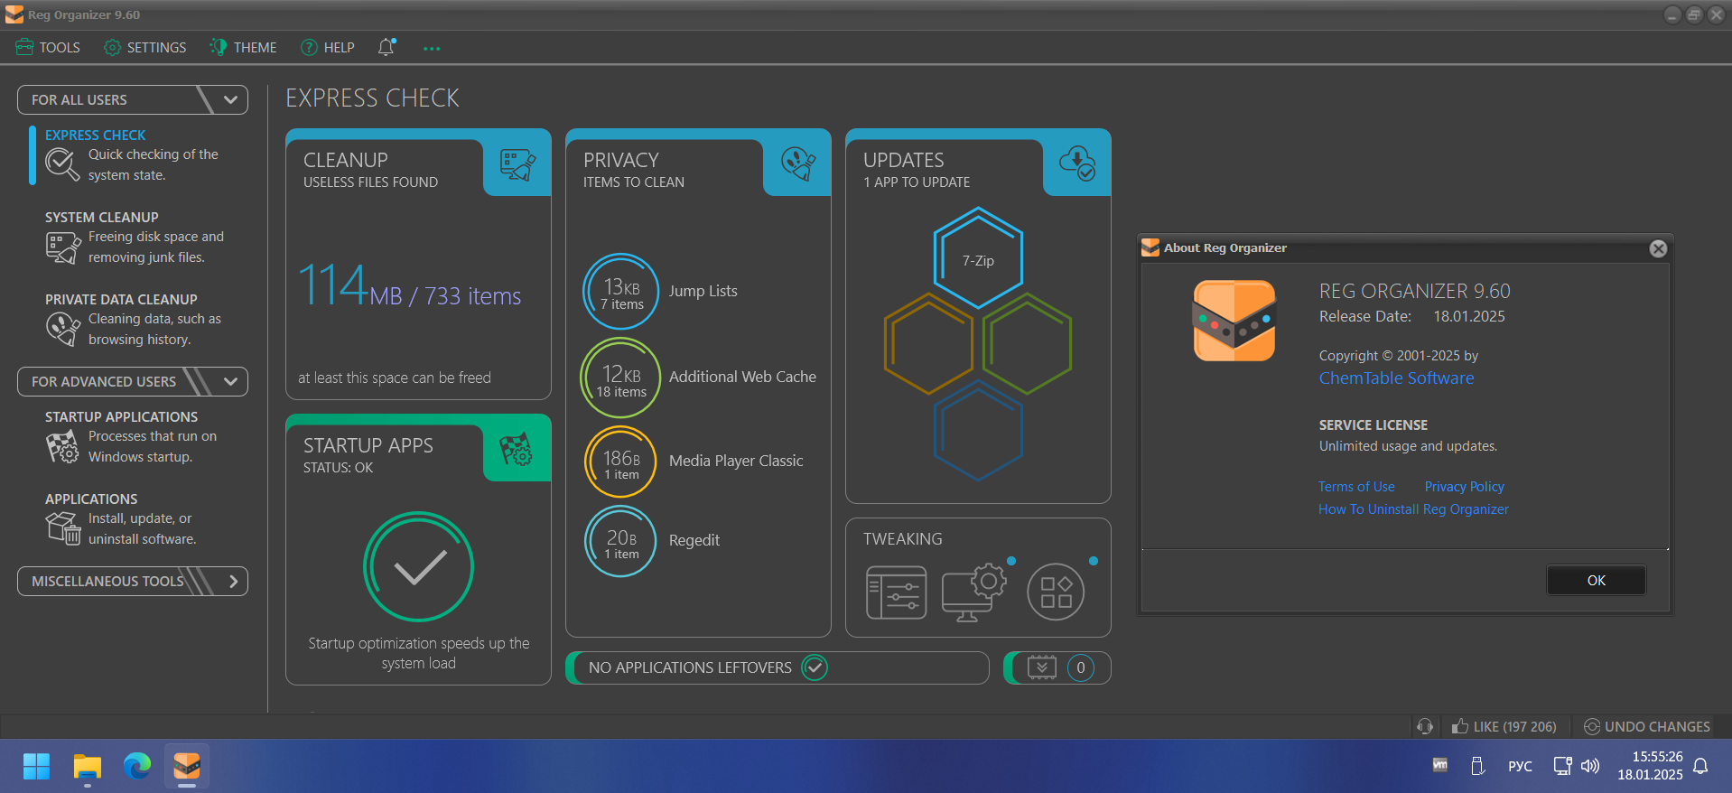
Task: Select the Media Player Classic 186 B circle
Action: 620,462
